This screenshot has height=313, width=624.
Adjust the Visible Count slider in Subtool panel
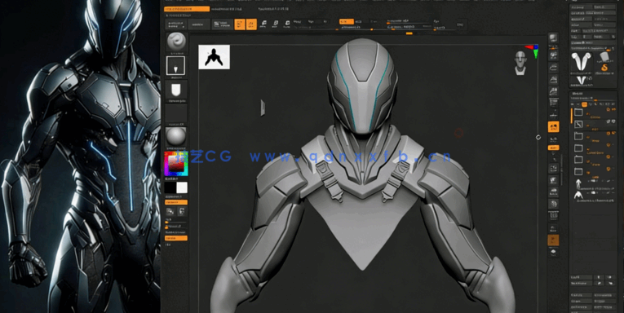(593, 99)
